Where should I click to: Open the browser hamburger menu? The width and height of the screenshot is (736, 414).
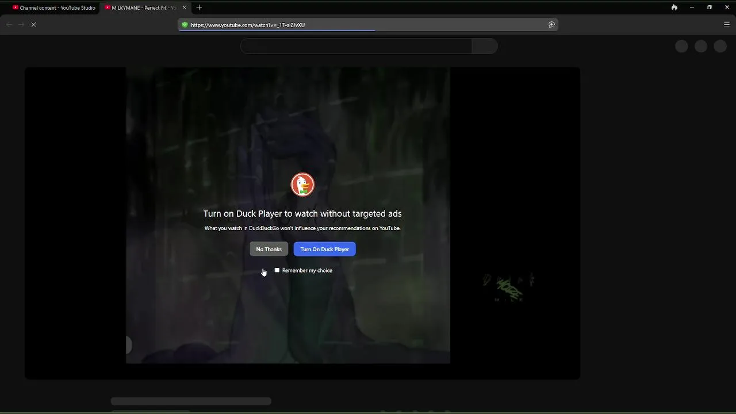point(726,25)
